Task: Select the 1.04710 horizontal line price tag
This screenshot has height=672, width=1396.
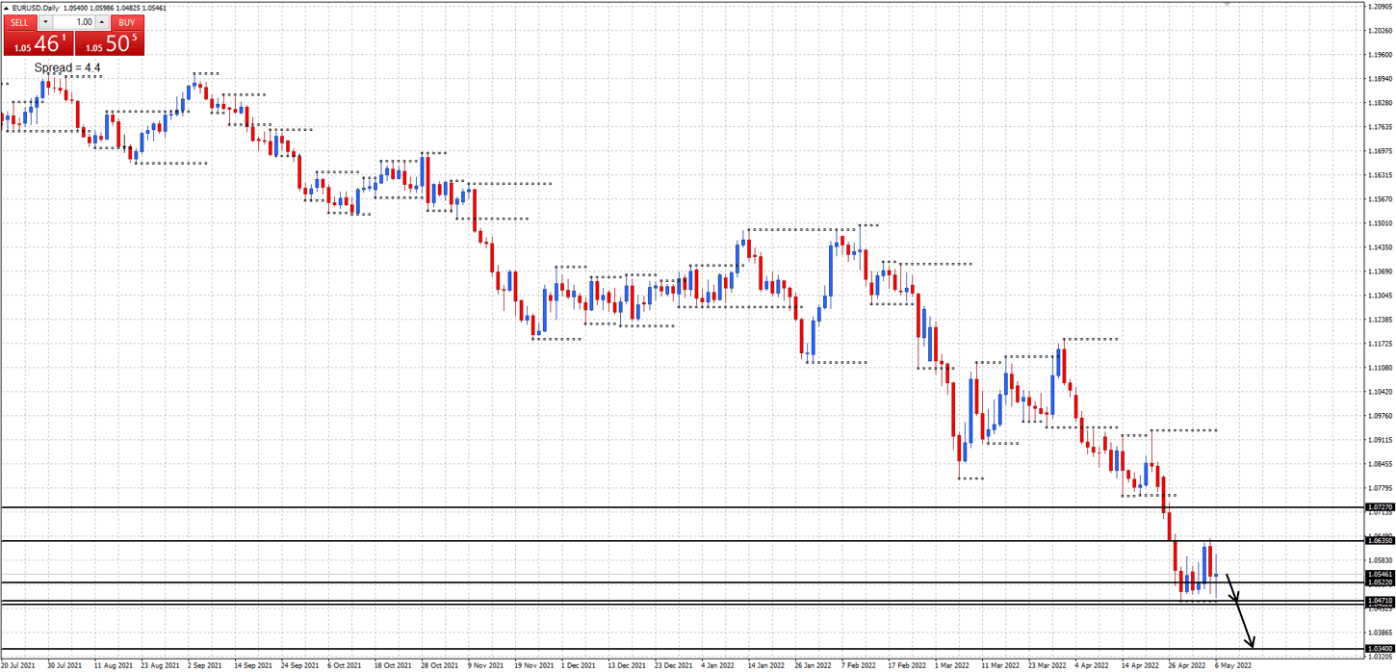Action: coord(1380,601)
